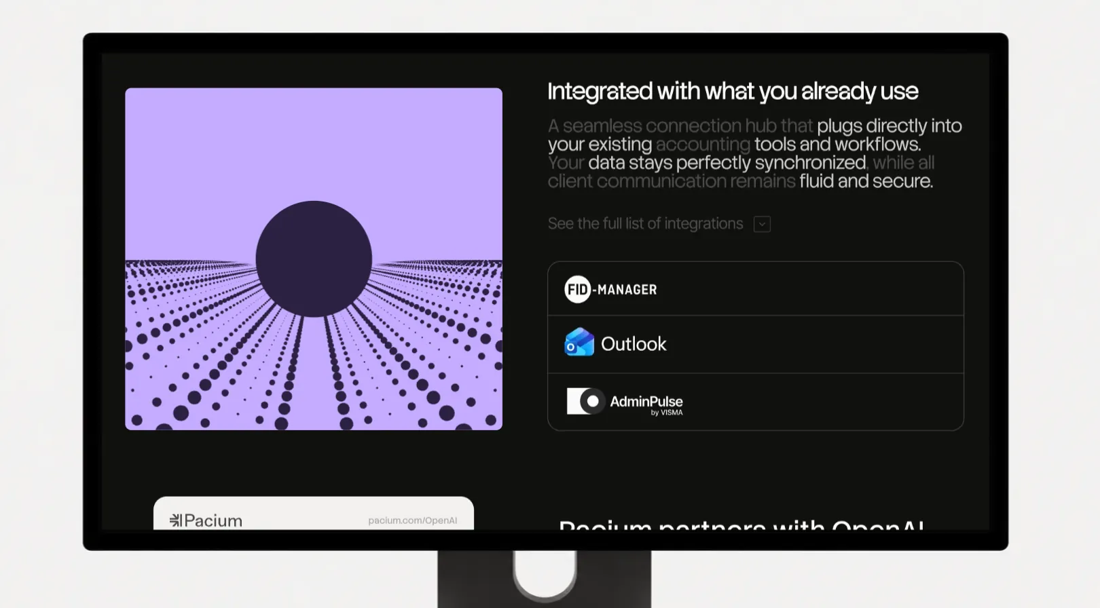Open the pacium.com/OpenAI link
Viewport: 1100px width, 608px height.
(412, 520)
